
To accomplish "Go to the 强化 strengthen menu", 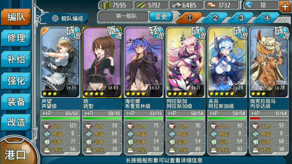I will (x=16, y=81).
